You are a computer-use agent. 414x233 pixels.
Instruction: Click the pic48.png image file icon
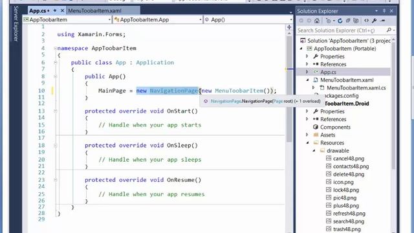click(329, 197)
